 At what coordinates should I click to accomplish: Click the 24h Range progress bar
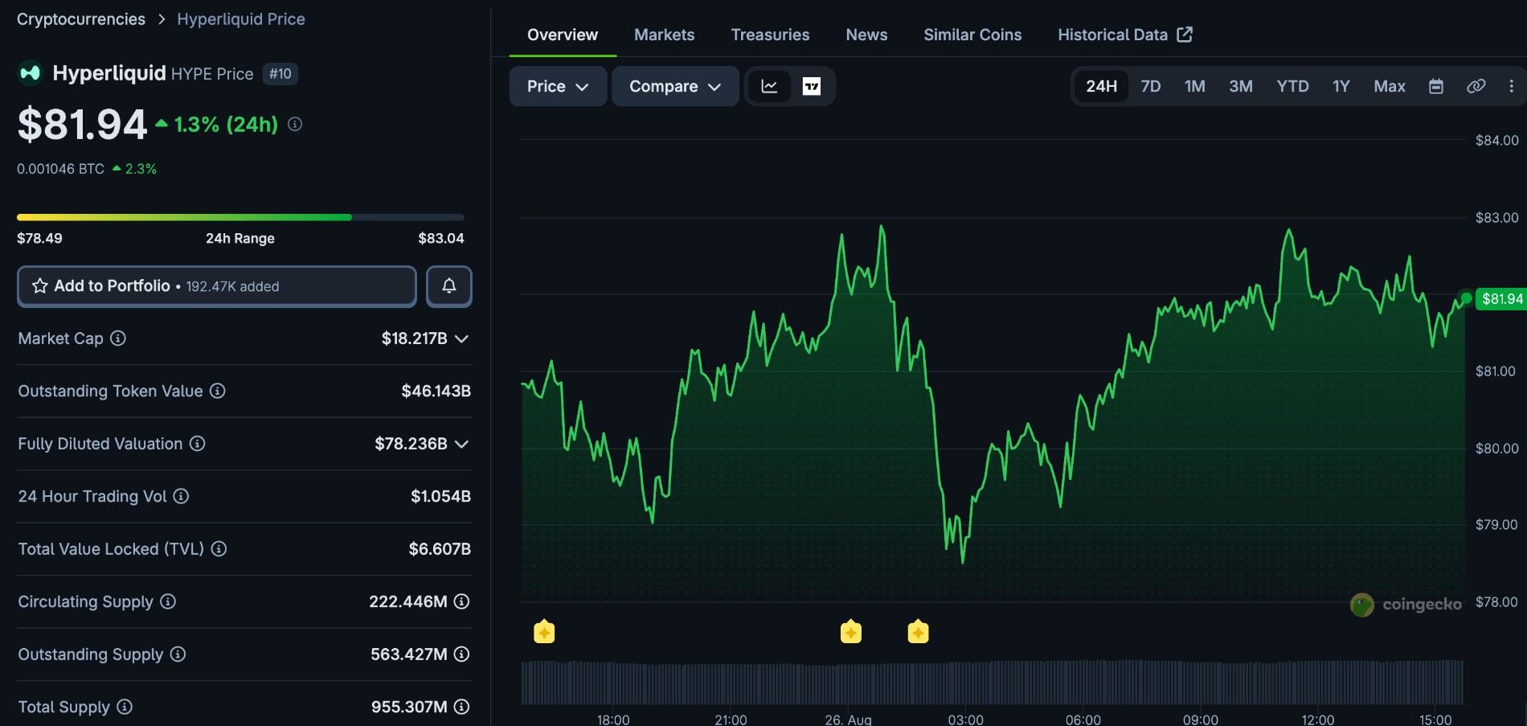[240, 217]
